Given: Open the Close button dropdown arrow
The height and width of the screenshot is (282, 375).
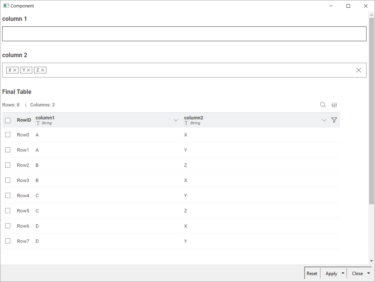Looking at the screenshot, I should [x=369, y=273].
